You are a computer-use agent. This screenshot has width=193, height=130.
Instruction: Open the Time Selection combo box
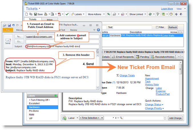91,118
